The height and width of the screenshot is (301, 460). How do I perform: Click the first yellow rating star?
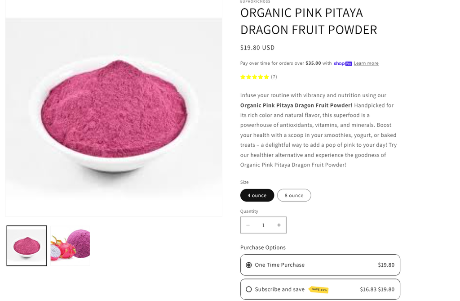243,77
